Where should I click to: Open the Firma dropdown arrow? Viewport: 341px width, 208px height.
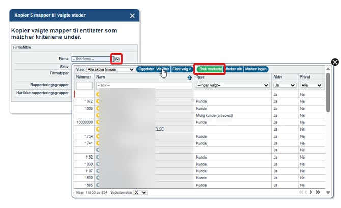click(x=117, y=59)
